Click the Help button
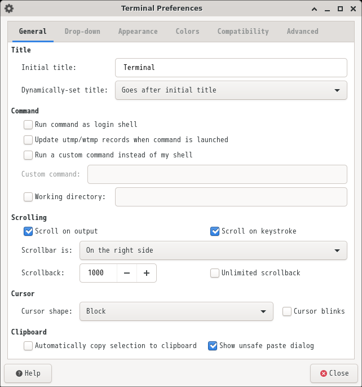The height and width of the screenshot is (387, 362). click(28, 373)
